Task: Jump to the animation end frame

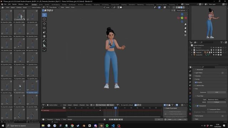Action: (122, 119)
